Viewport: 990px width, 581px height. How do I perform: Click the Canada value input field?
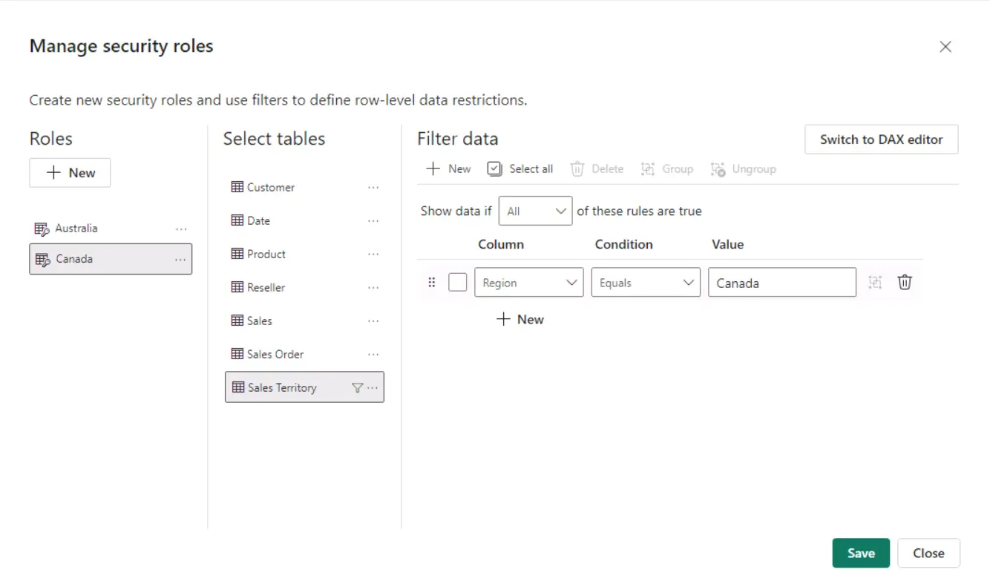click(781, 282)
